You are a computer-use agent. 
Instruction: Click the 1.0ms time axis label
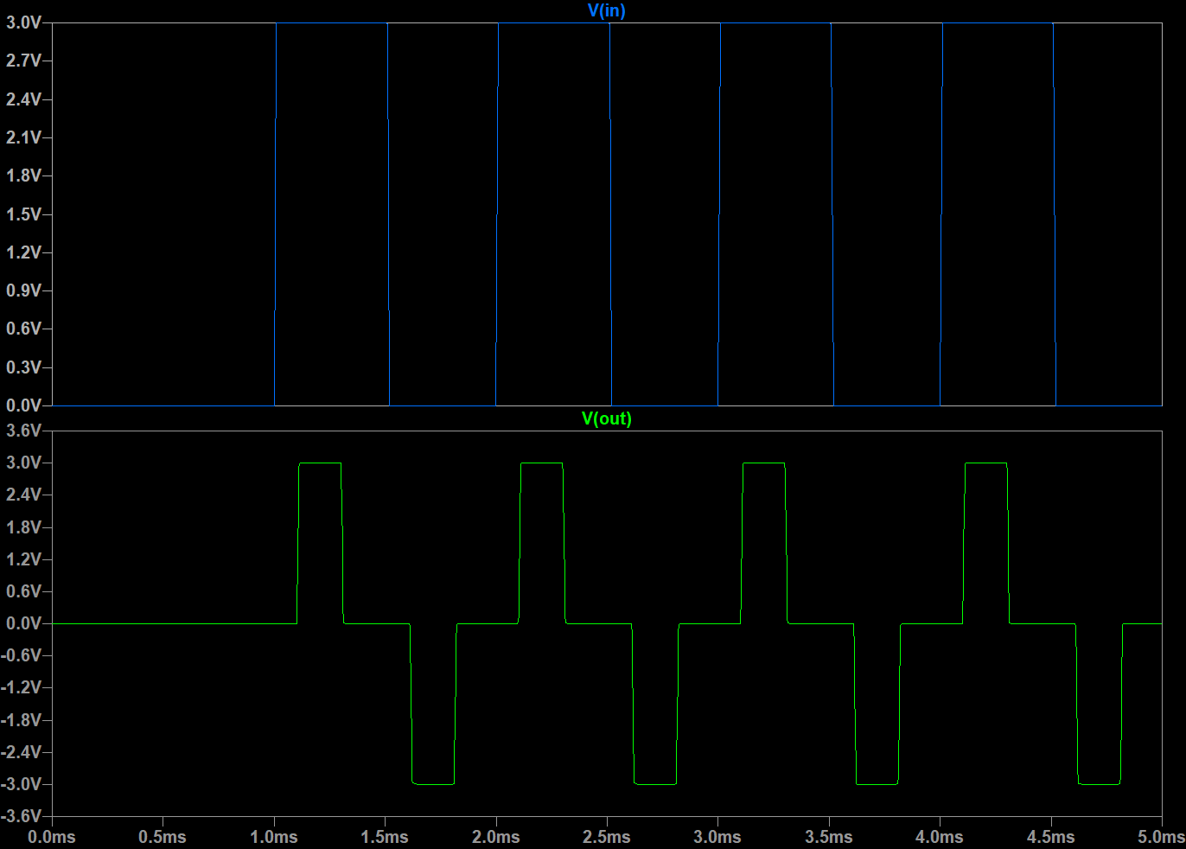click(274, 837)
